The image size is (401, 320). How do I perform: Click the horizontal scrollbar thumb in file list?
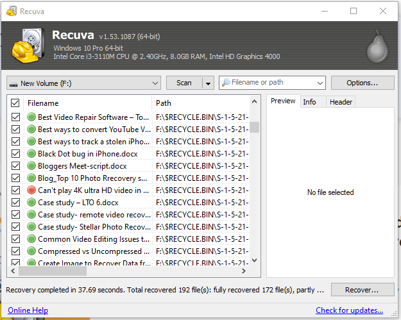click(53, 271)
